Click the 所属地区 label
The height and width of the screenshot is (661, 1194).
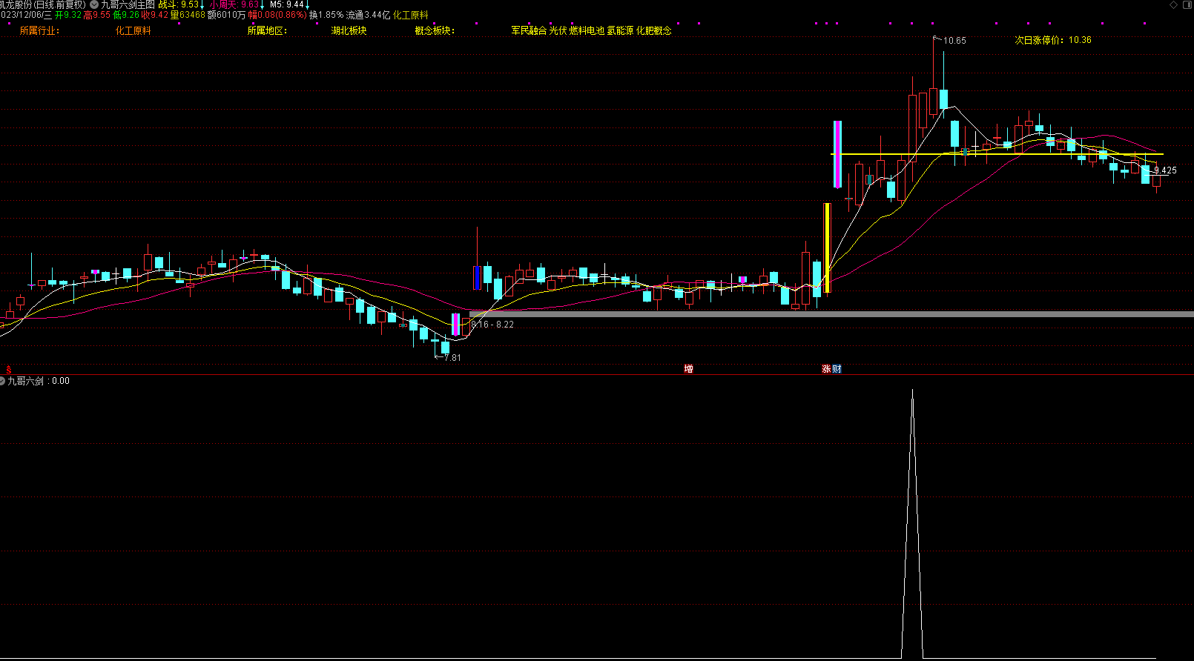click(267, 30)
